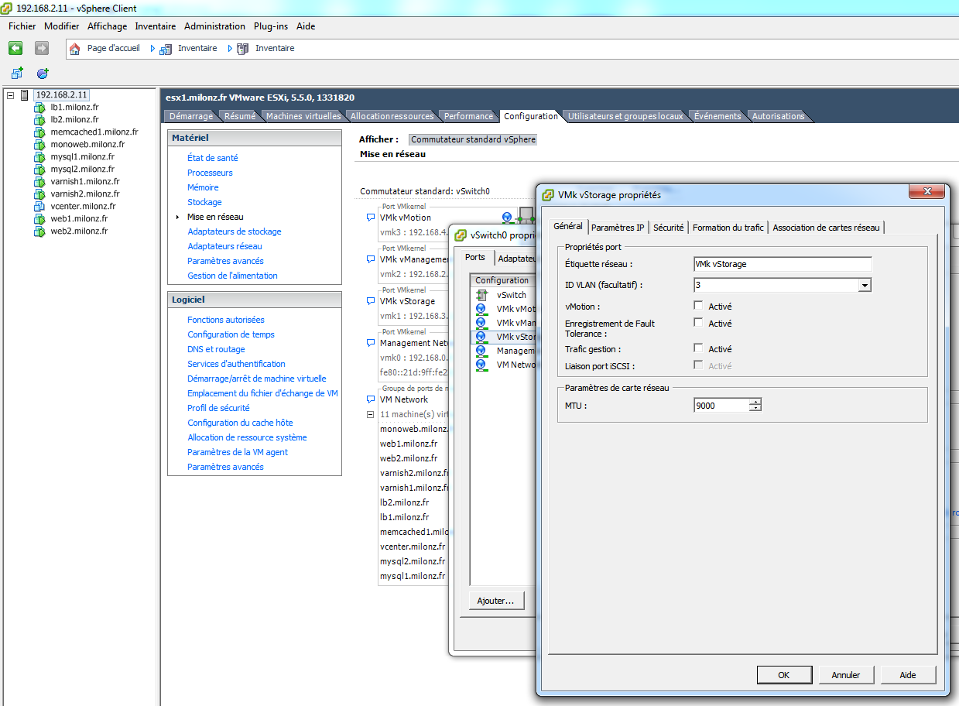The image size is (959, 706).
Task: Open the Gestion de l'alimentation link
Action: click(232, 276)
